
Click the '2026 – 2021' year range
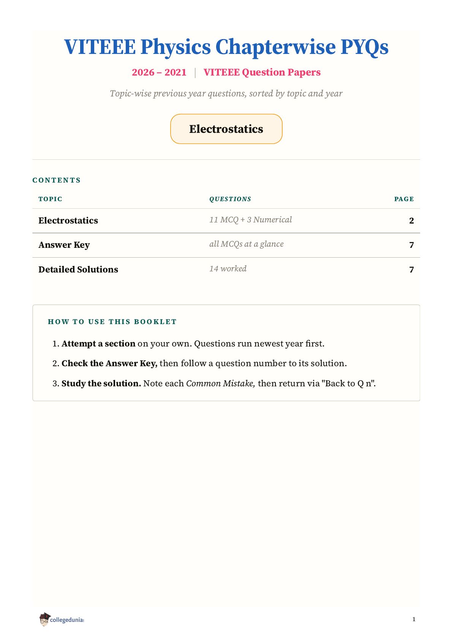(159, 72)
